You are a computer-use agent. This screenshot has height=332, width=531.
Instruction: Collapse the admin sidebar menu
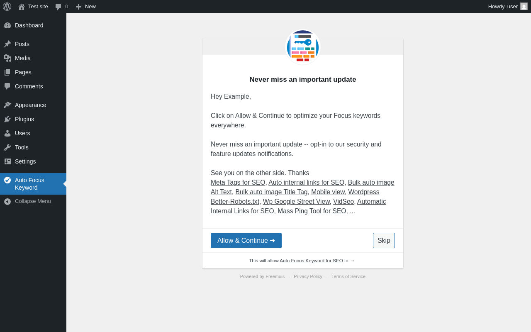click(33, 201)
